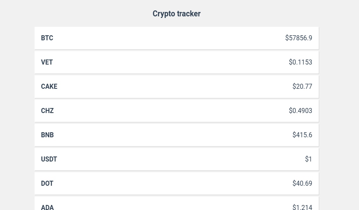Select the CHZ ticker label
The height and width of the screenshot is (210, 359).
[x=47, y=111]
